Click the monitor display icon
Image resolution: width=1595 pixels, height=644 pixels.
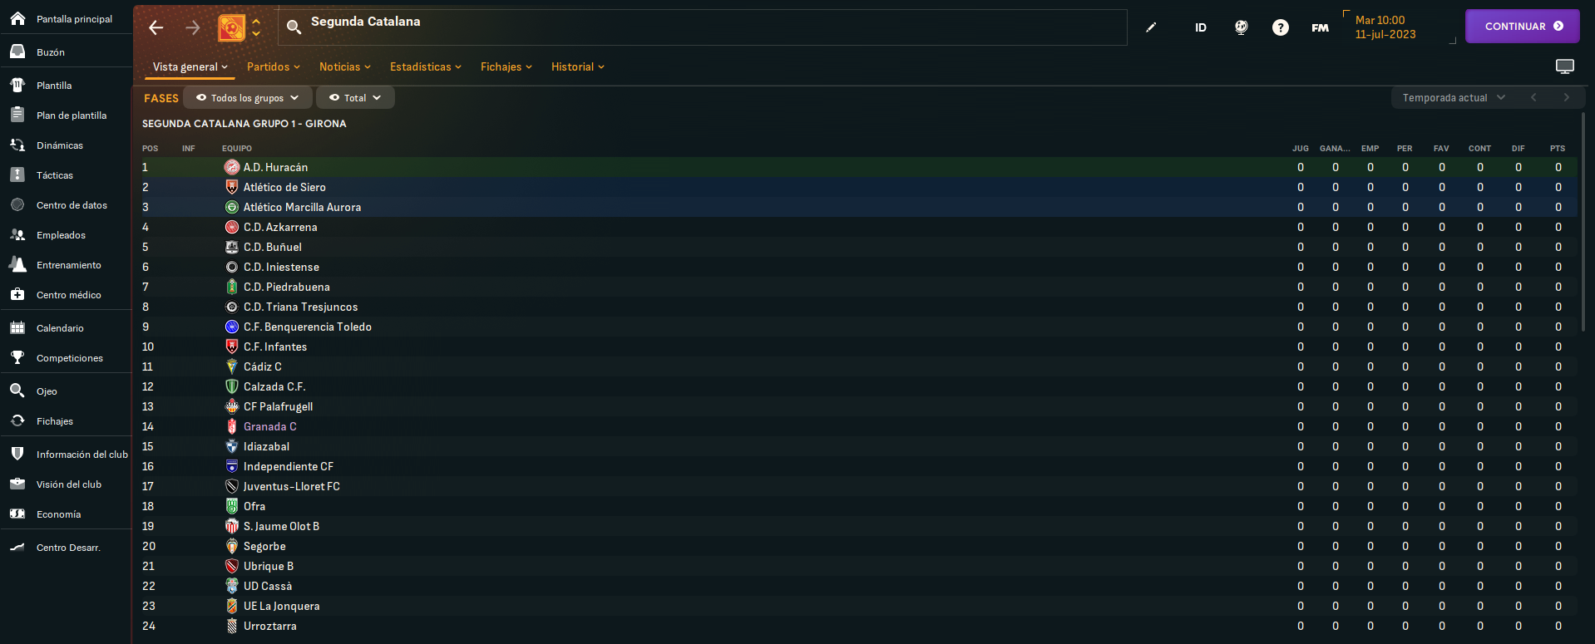[x=1565, y=66]
